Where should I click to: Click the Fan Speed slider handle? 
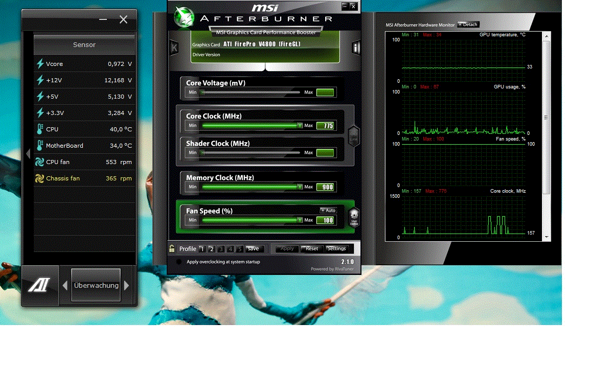300,220
